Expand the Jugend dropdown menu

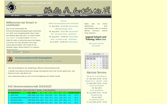[x=41, y=16]
